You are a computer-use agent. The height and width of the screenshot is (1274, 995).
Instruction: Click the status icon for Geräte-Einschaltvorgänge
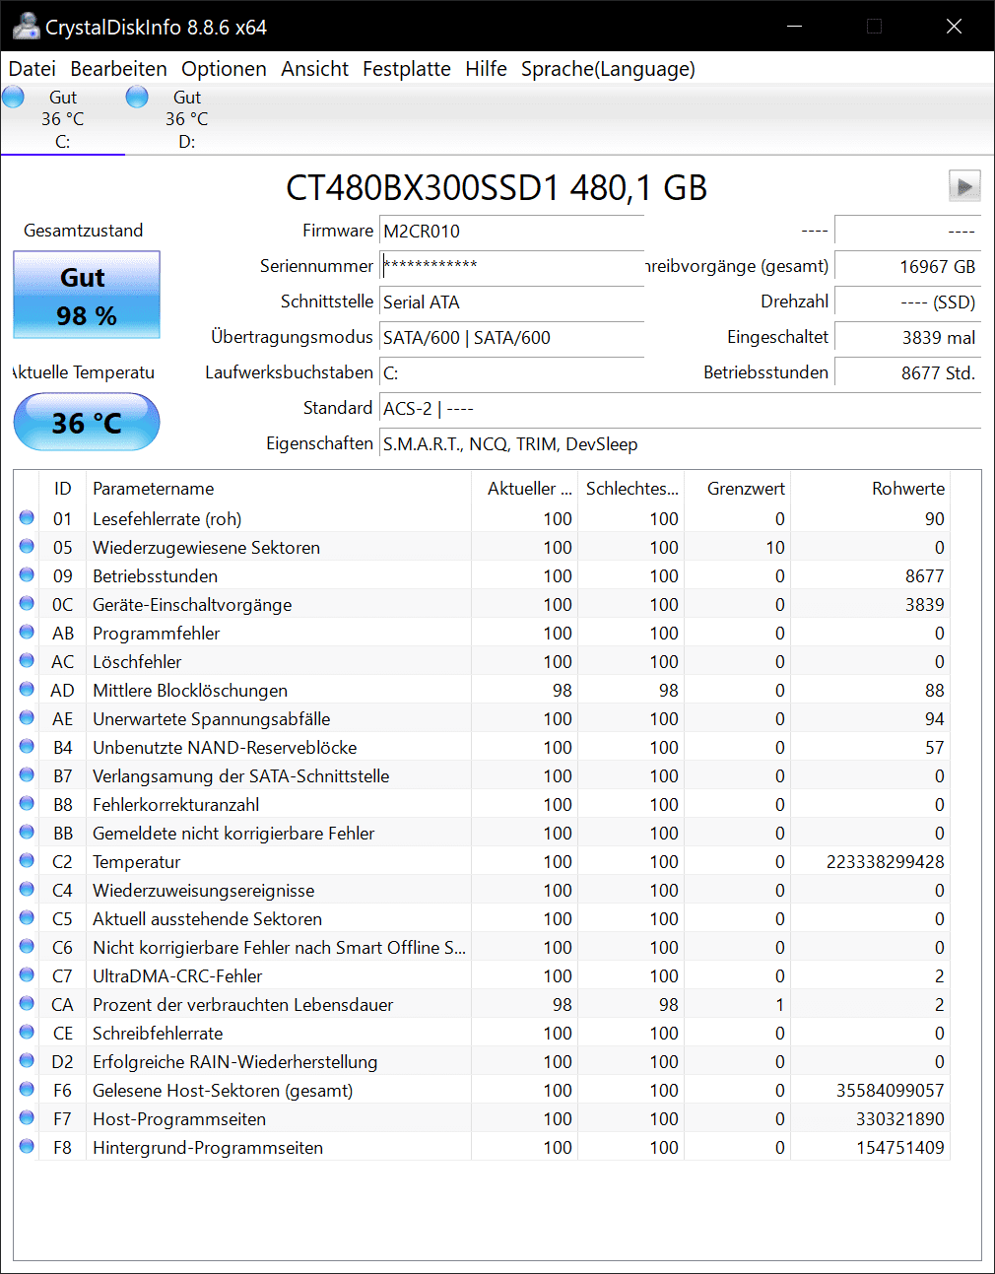click(x=27, y=603)
